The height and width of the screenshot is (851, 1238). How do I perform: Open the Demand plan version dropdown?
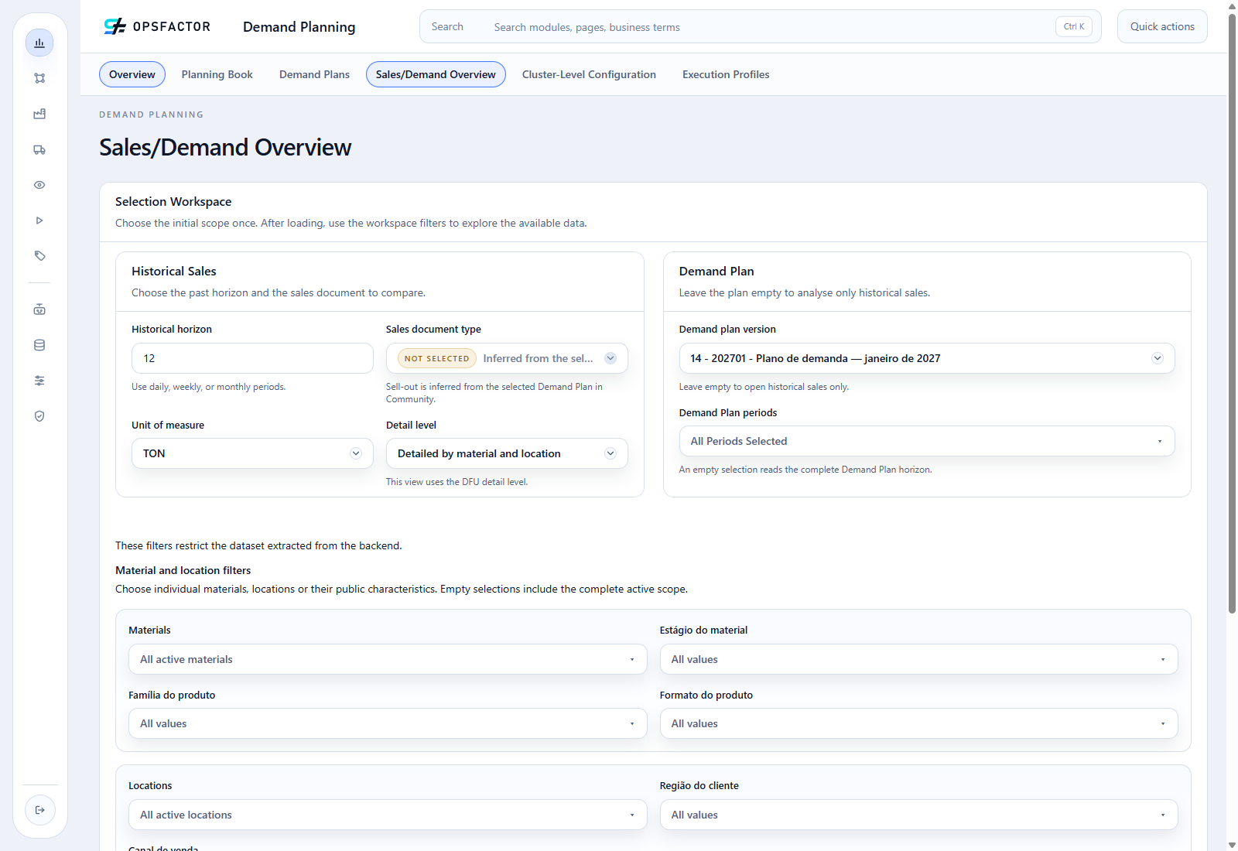coord(927,358)
